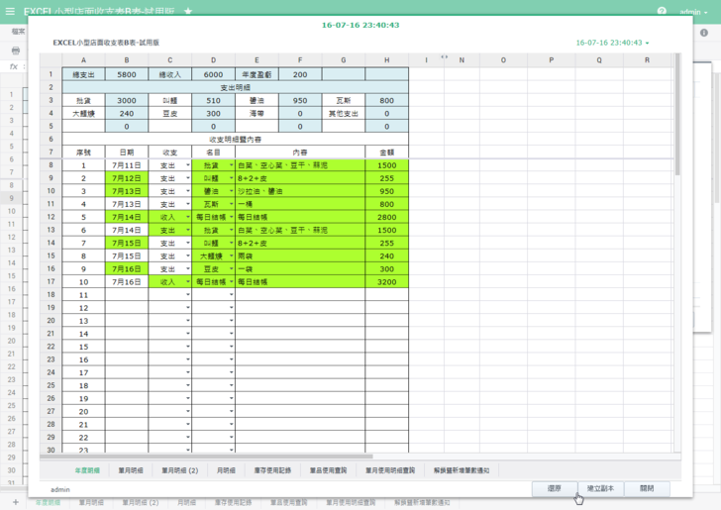This screenshot has height=510, width=721.
Task: Add a new sheet with plus icon
Action: click(x=16, y=502)
